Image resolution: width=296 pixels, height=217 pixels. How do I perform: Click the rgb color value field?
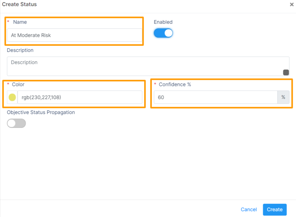pyautogui.click(x=80, y=97)
